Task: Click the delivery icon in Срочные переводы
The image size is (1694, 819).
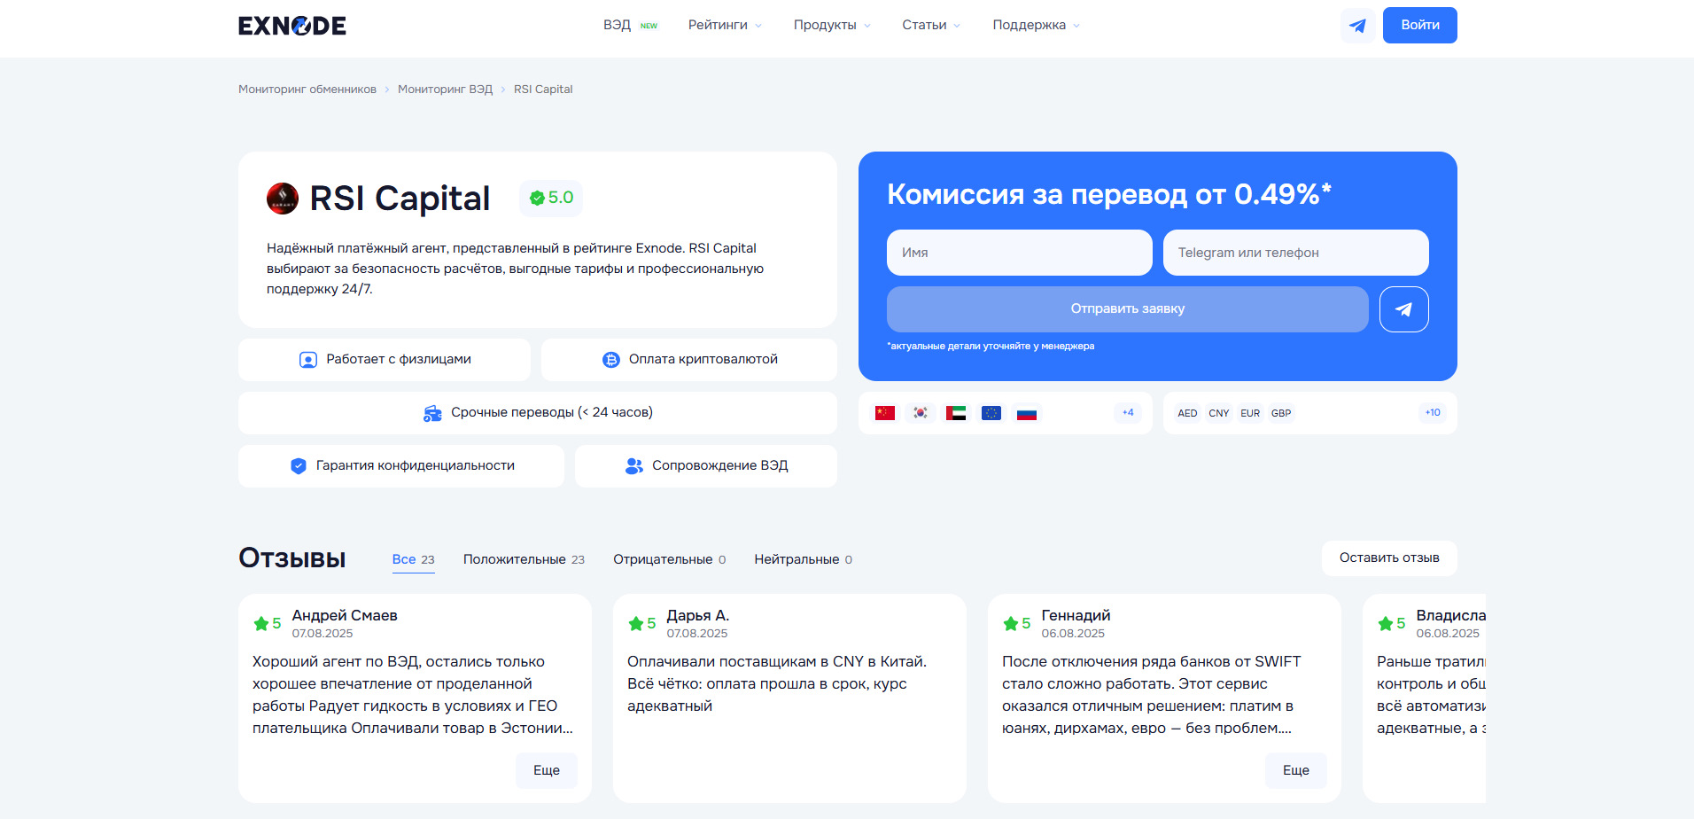Action: pyautogui.click(x=432, y=413)
